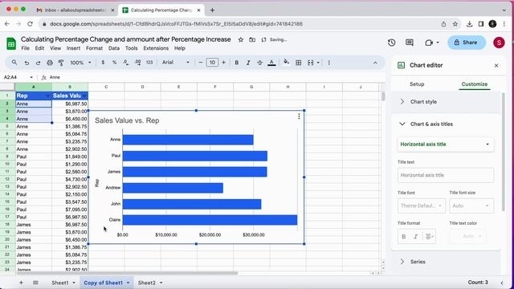Click the Title text input field
This screenshot has width=514, height=289.
(446, 175)
